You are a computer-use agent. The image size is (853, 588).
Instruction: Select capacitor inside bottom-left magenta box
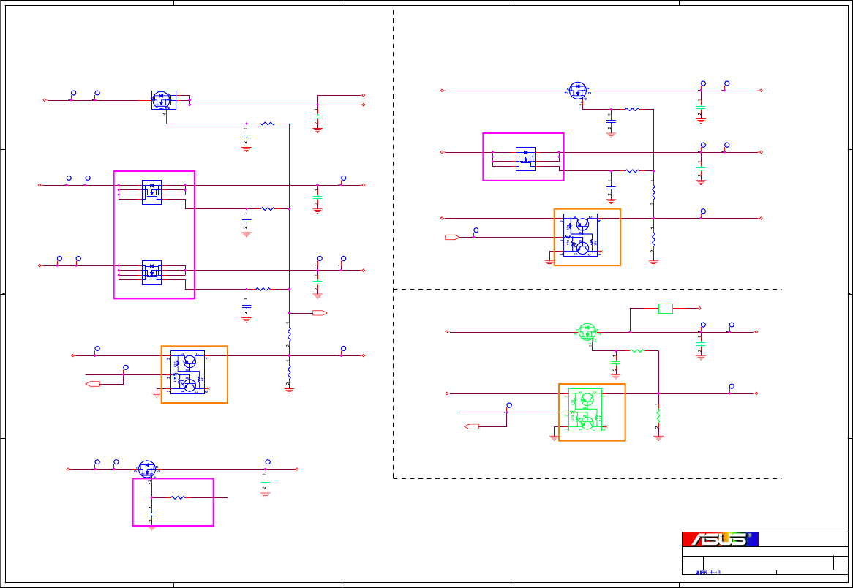[x=151, y=513]
